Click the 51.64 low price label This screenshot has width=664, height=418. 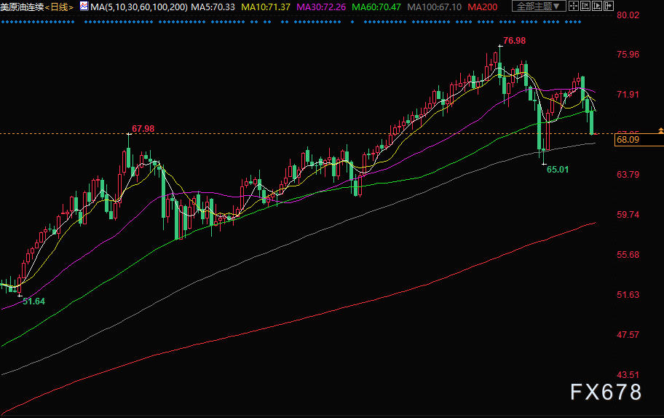[x=33, y=301]
